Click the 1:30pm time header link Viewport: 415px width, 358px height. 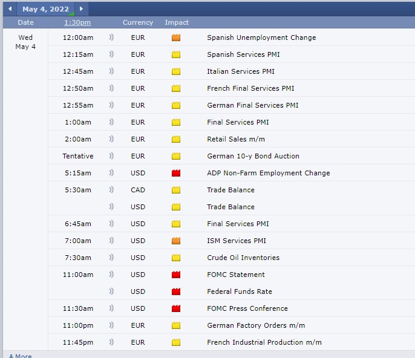coord(77,22)
